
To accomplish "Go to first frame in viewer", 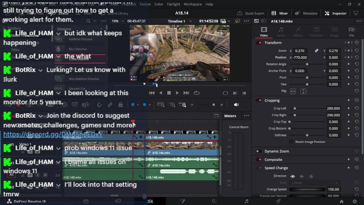I will click(152, 93).
